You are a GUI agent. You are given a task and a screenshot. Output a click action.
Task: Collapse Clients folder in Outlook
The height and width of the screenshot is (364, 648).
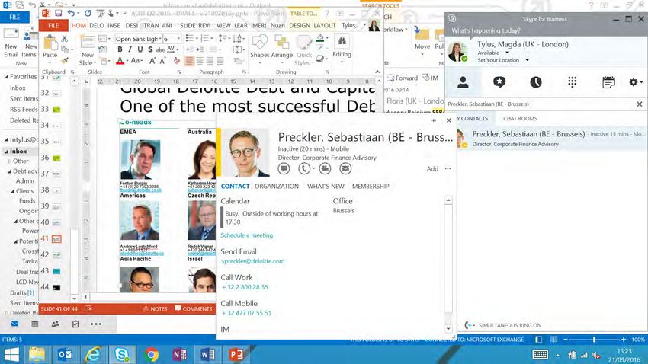point(12,191)
